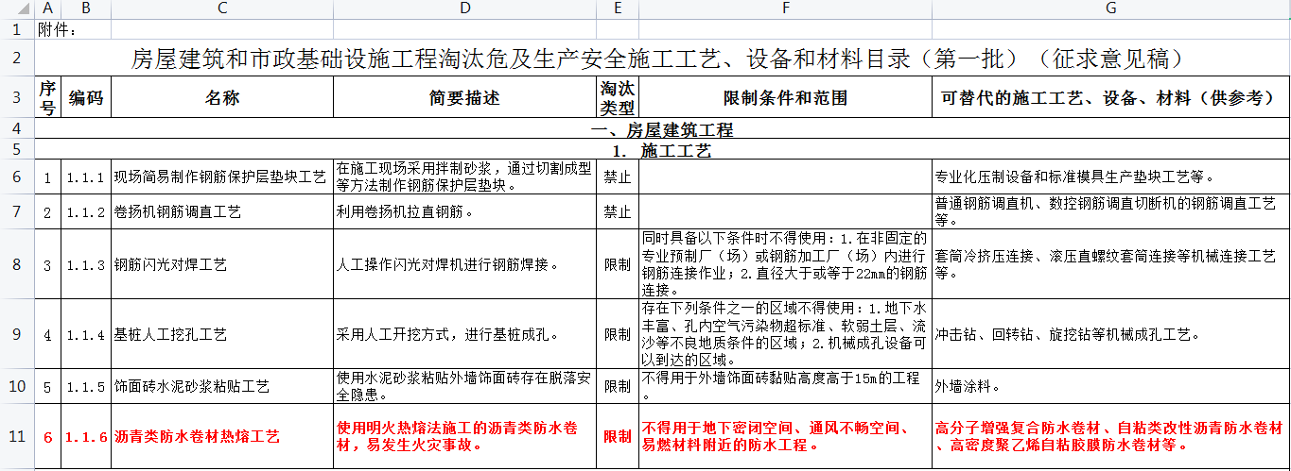The width and height of the screenshot is (1291, 471).
Task: Select row 8 header
Action: click(17, 264)
